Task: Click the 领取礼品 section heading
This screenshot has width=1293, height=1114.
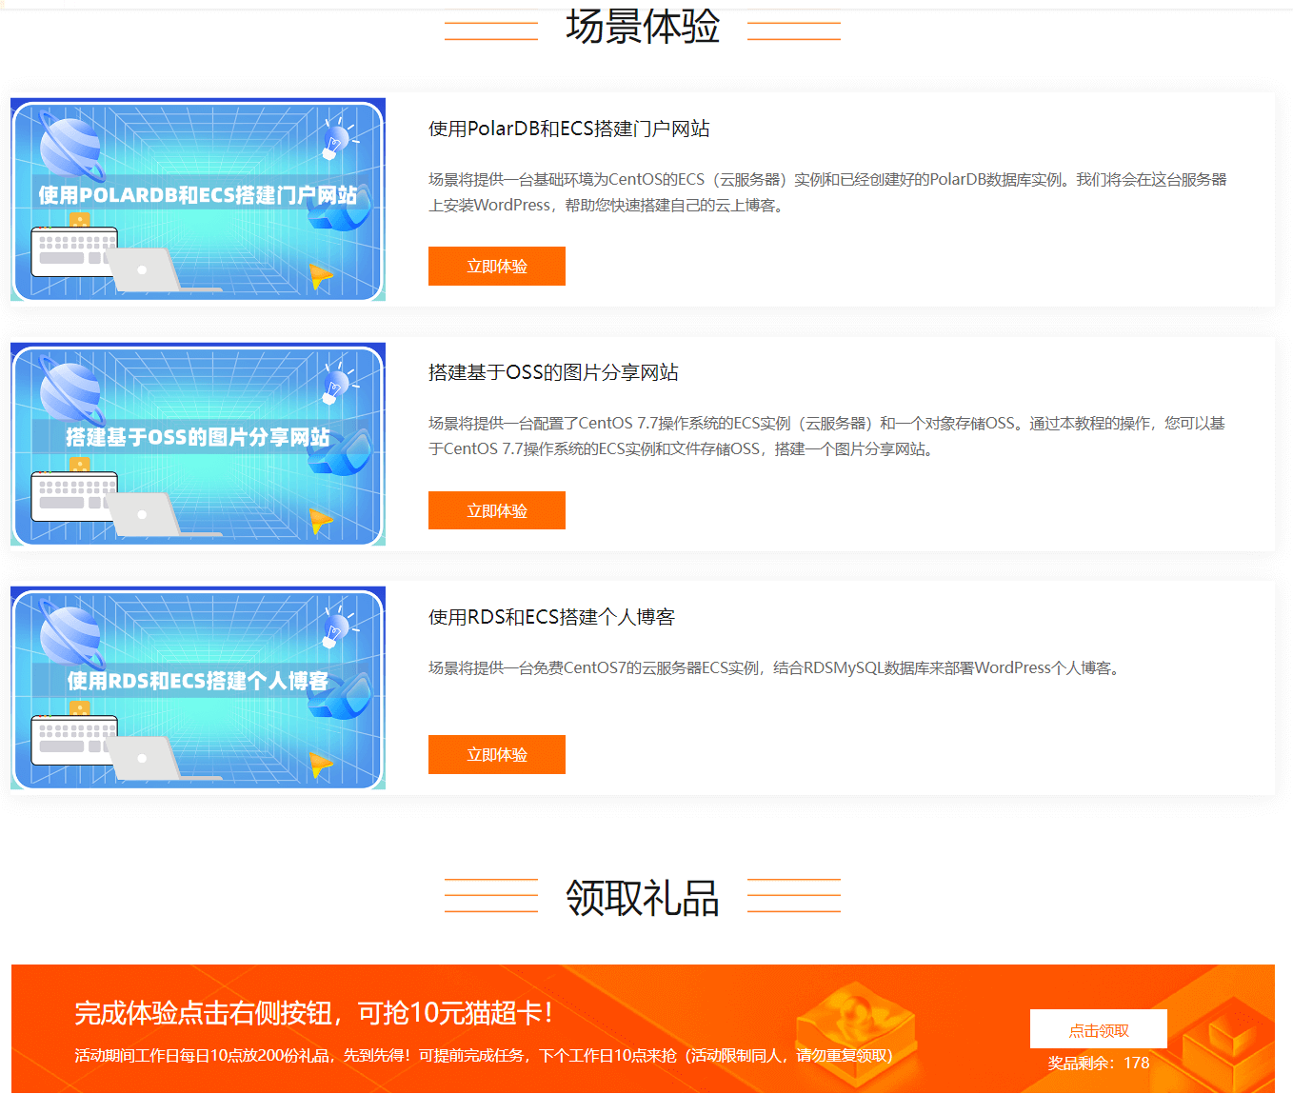Action: pos(643,898)
